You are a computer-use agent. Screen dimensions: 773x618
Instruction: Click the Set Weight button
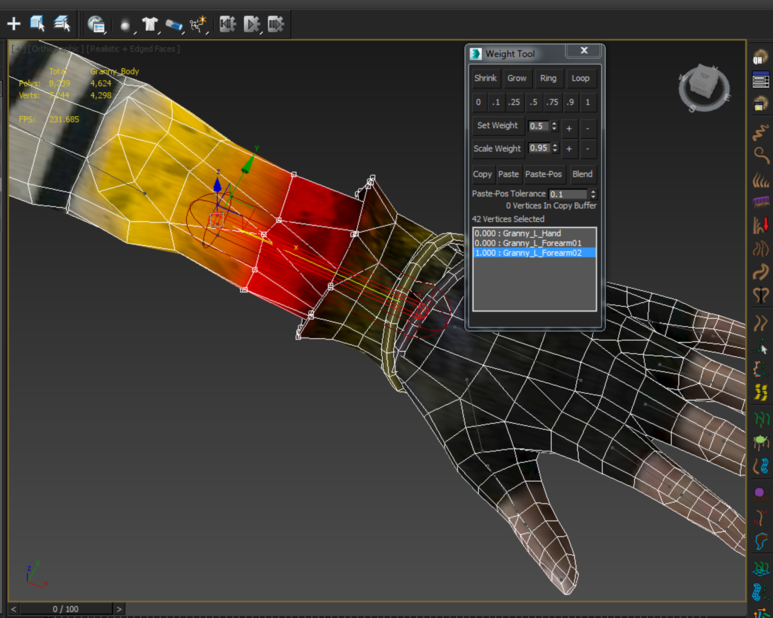pyautogui.click(x=498, y=126)
